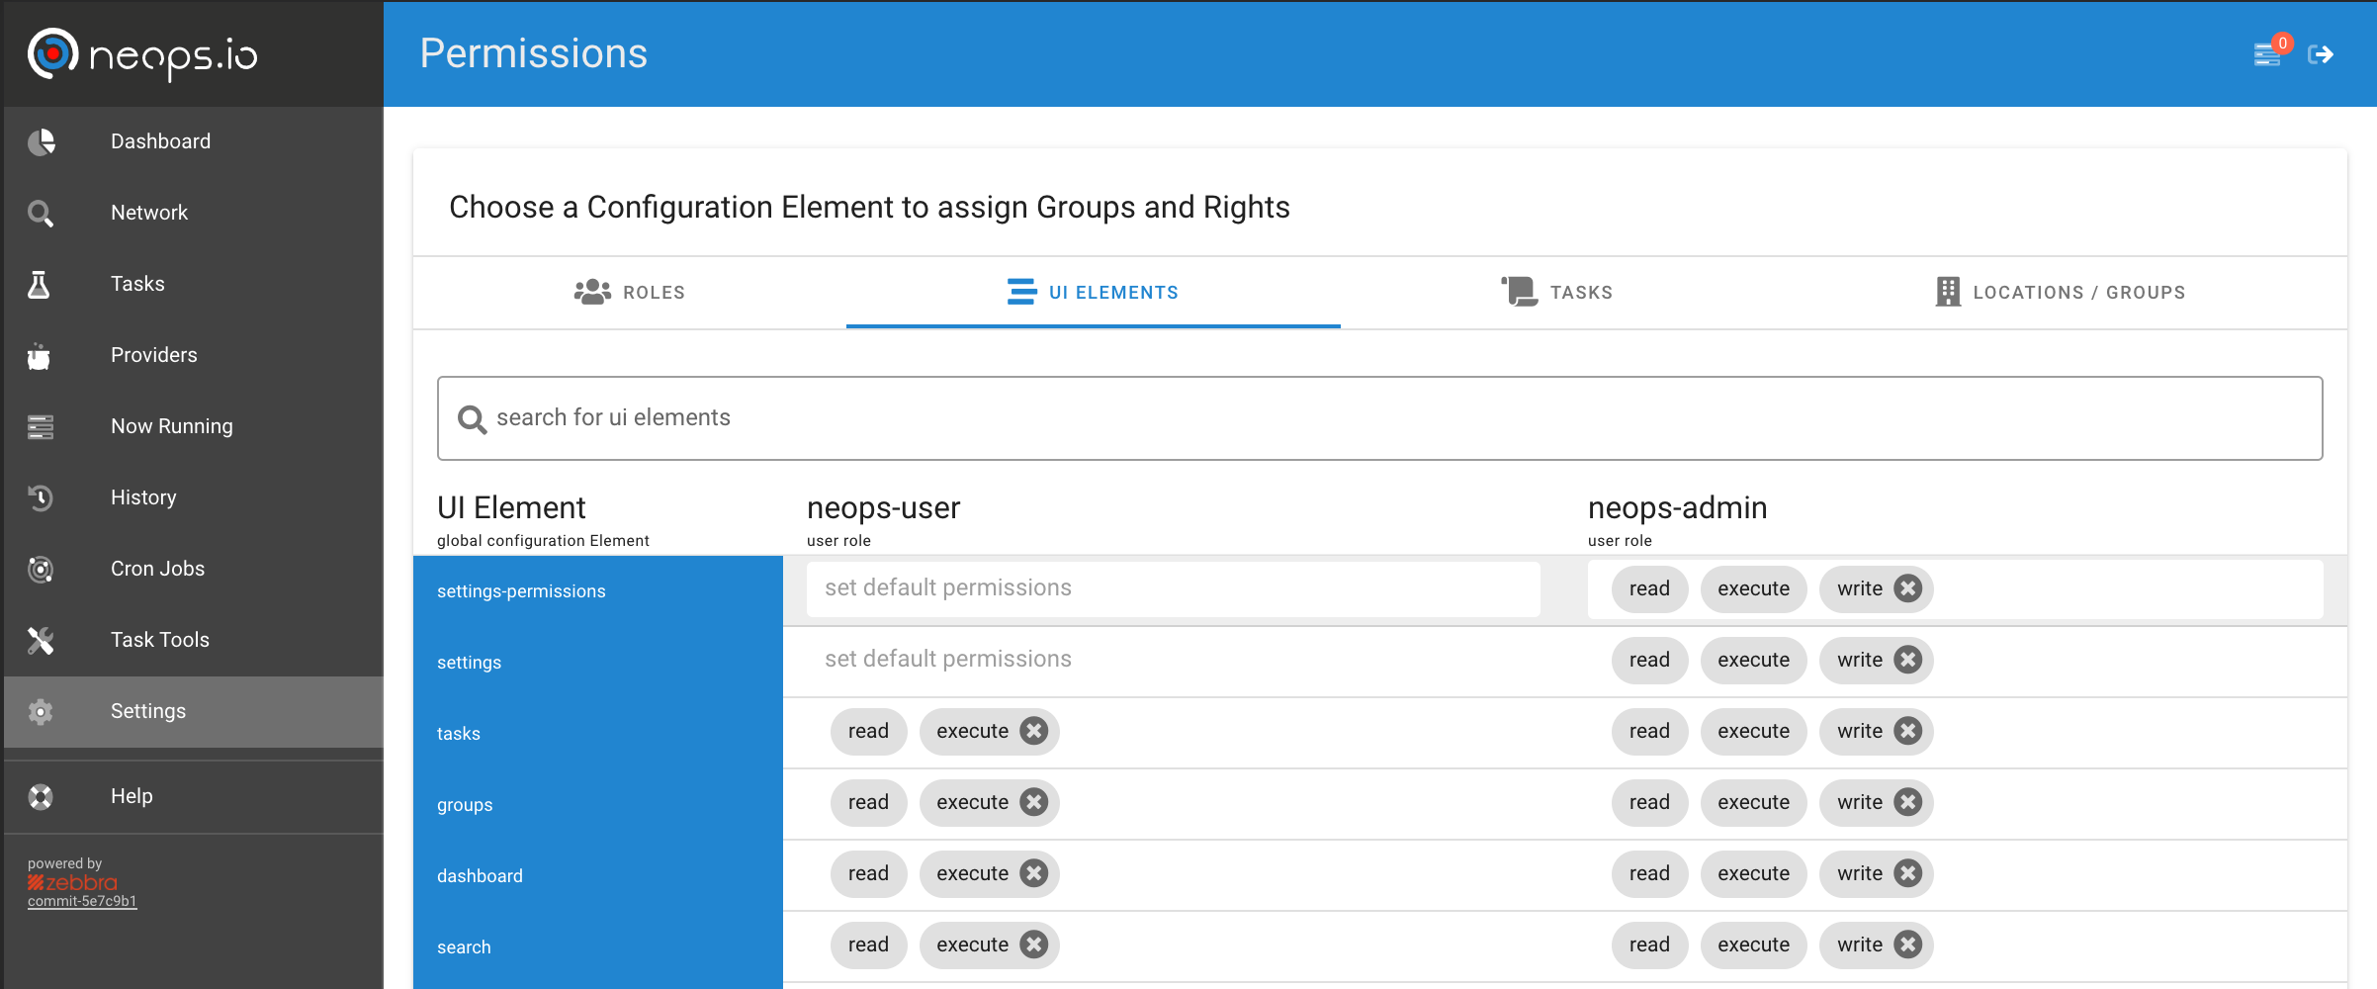This screenshot has height=989, width=2377.
Task: Open the running tasks notification icon
Action: coord(2268,53)
